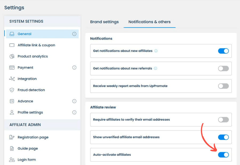The image size is (240, 165).
Task: Turn on weekly report emails from UpPromote
Action: [223, 86]
